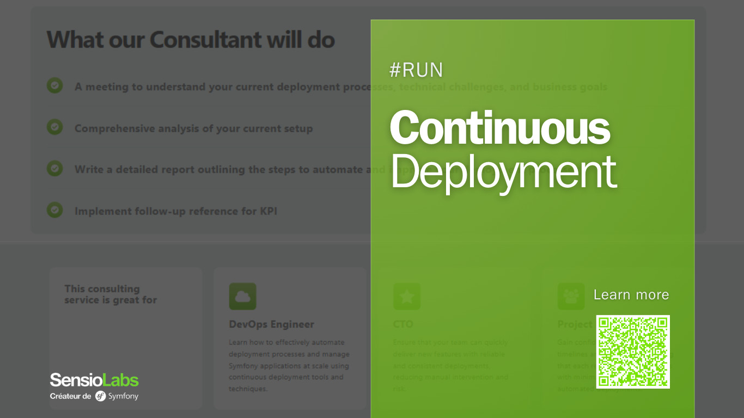Click the DevOps Engineer heading

pyautogui.click(x=271, y=324)
